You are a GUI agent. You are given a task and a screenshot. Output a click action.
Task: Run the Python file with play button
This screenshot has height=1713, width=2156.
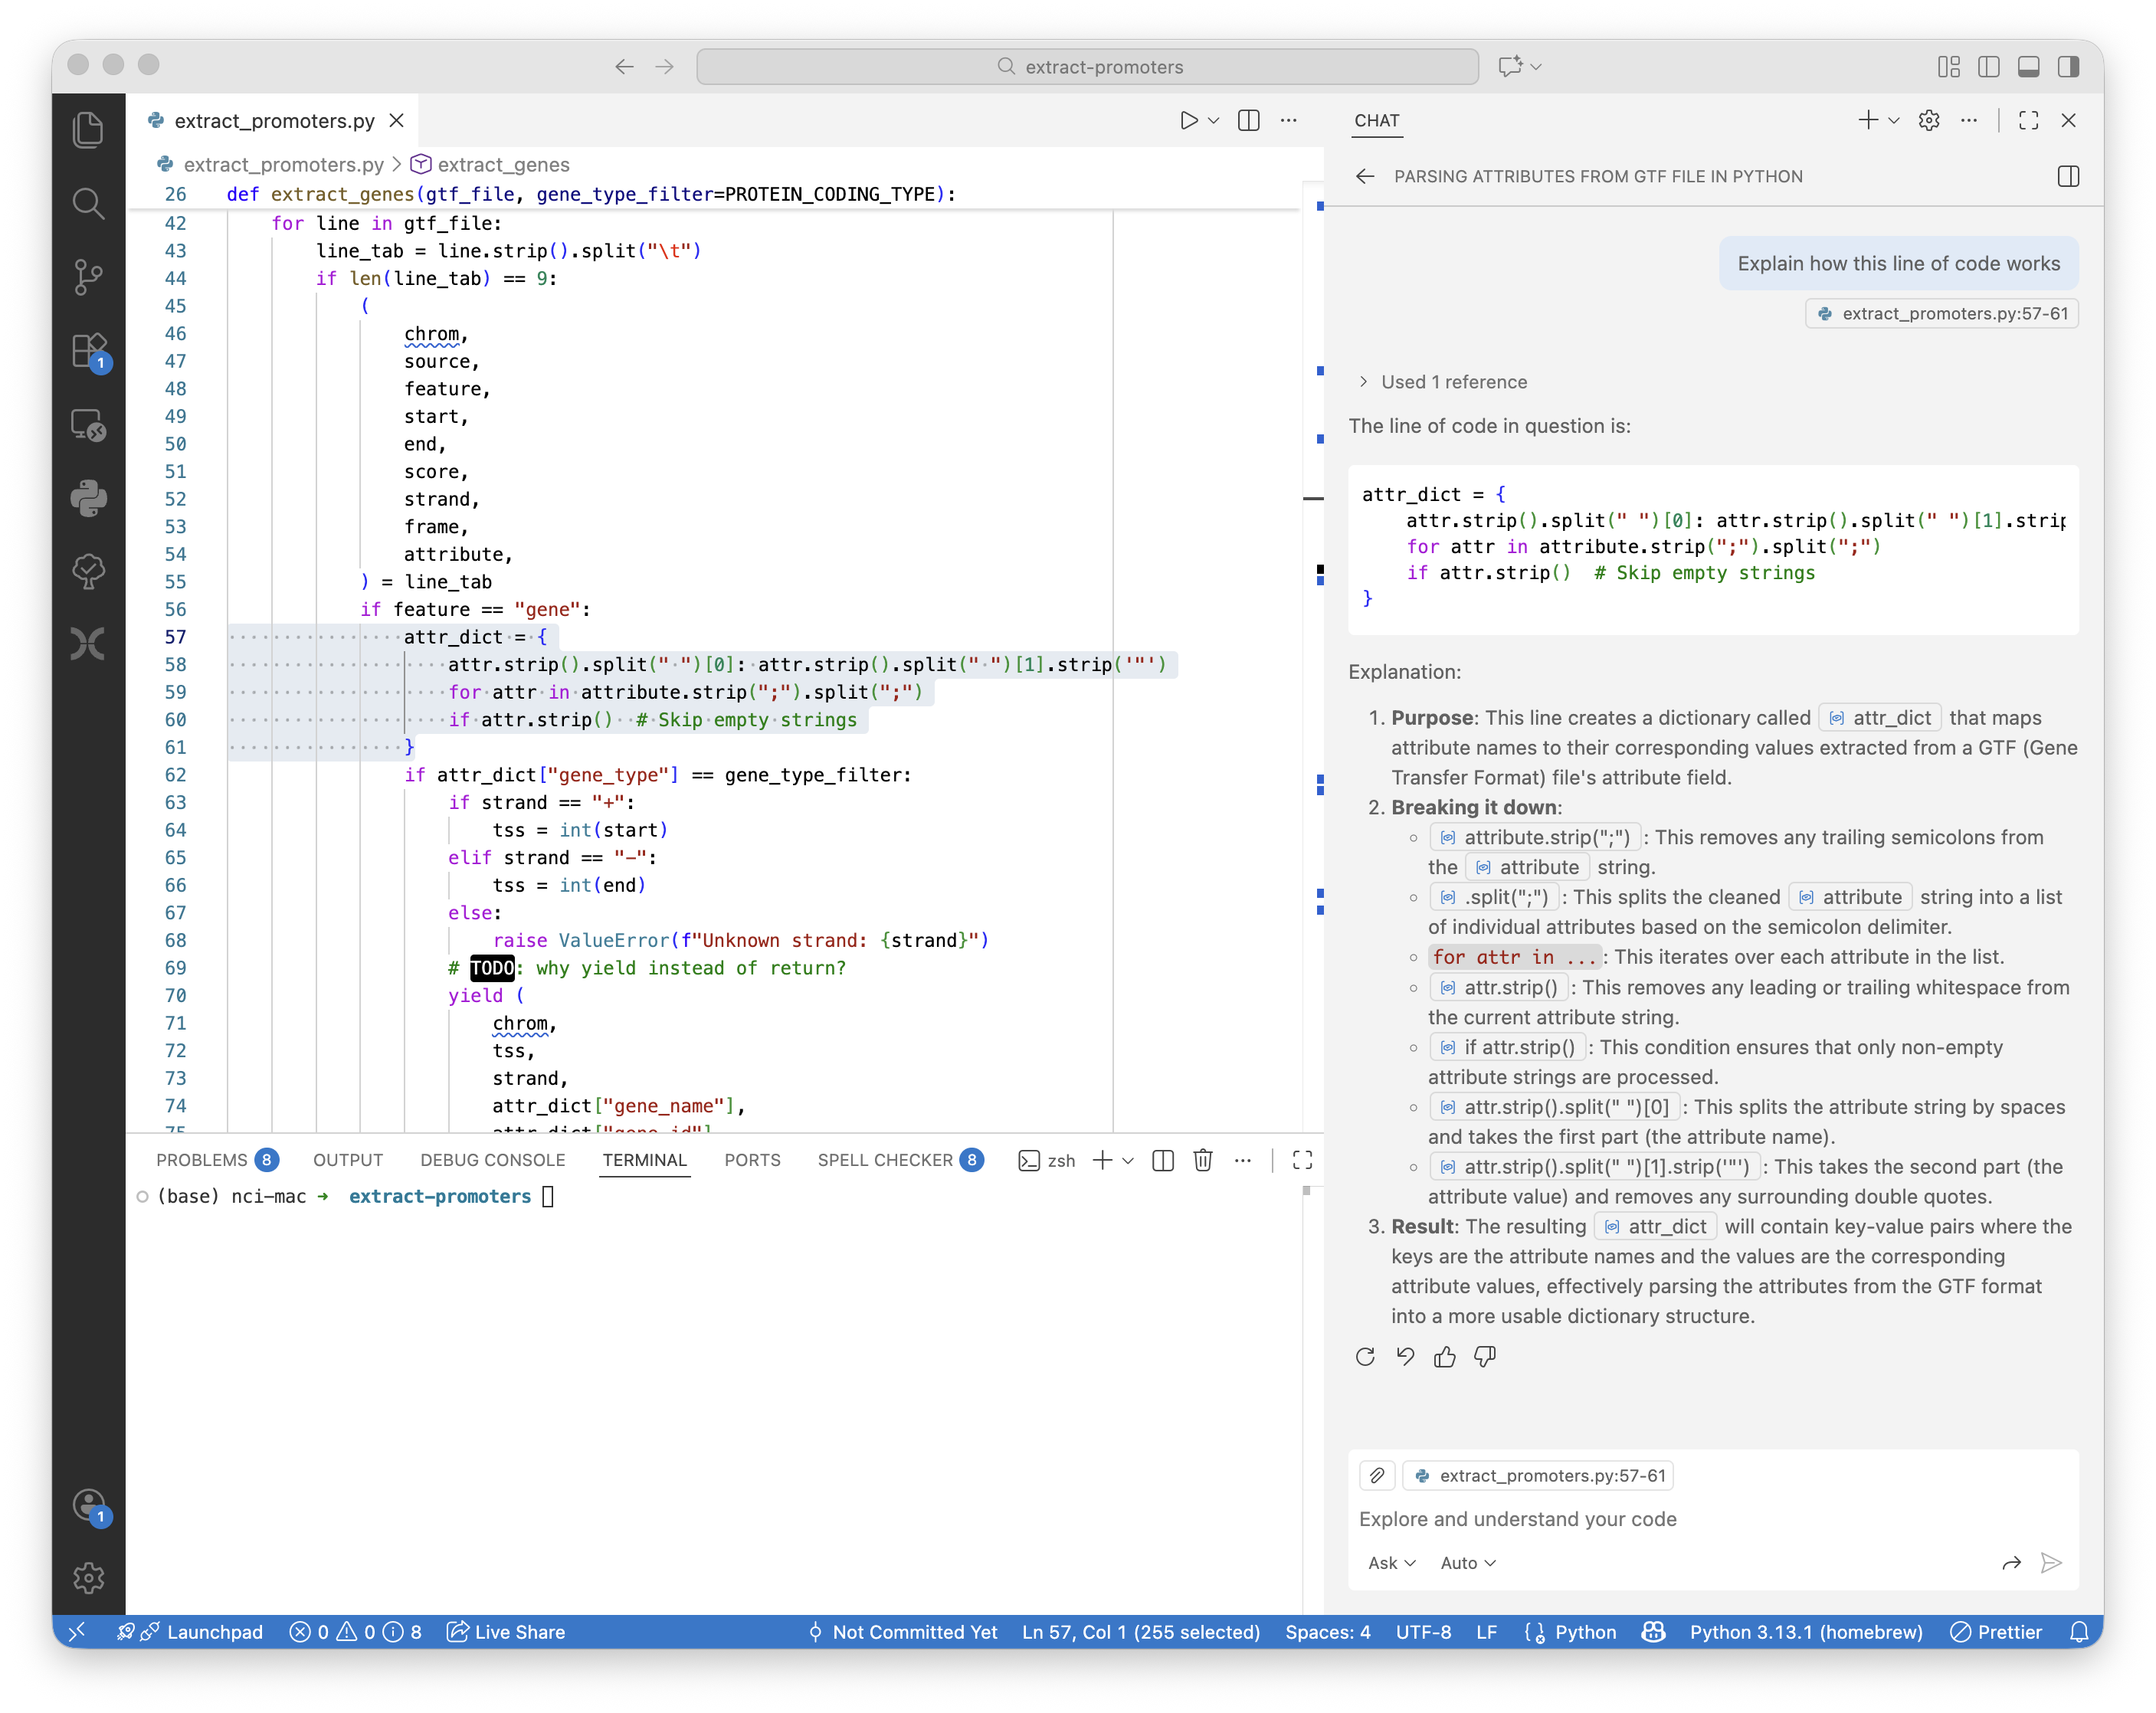(1188, 120)
